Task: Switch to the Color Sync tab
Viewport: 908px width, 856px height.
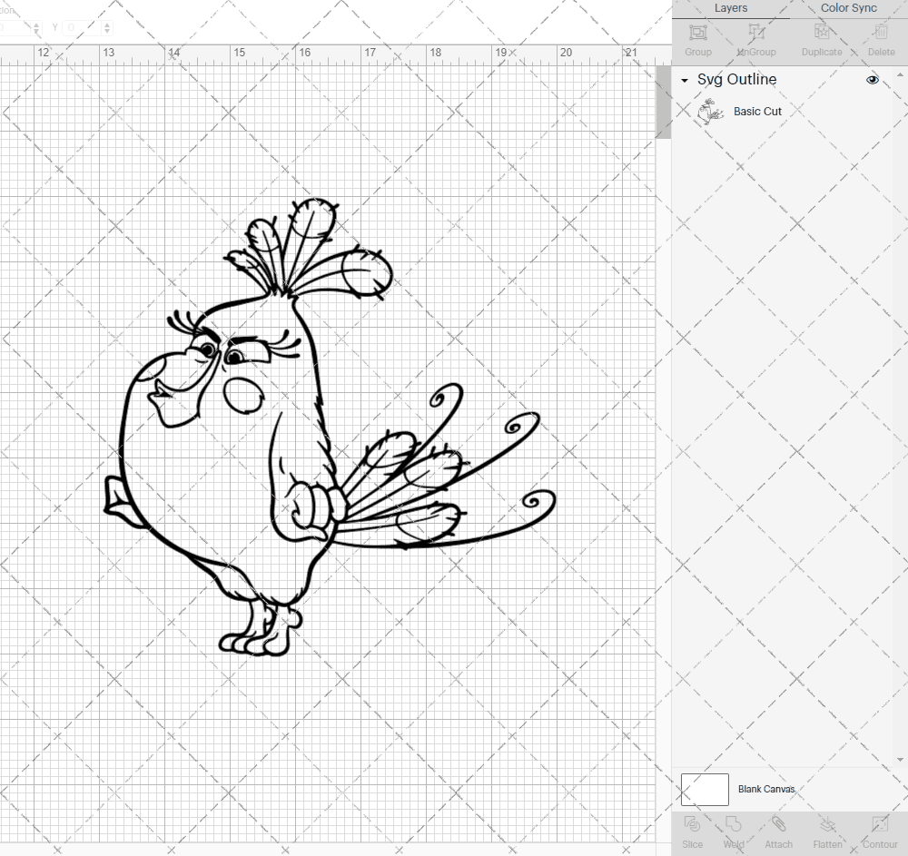Action: [x=848, y=8]
